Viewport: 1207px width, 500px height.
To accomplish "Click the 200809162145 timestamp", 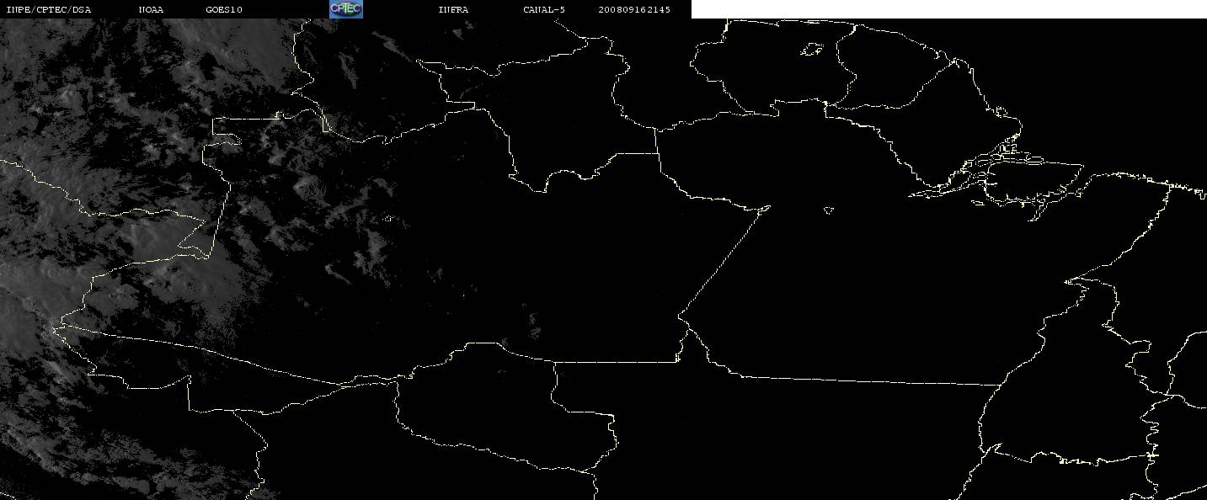I will (x=634, y=10).
